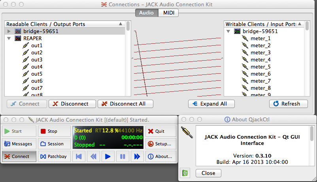This screenshot has width=317, height=182.
Task: Sort by Writable Clients / Input Ports header
Action: 264,24
